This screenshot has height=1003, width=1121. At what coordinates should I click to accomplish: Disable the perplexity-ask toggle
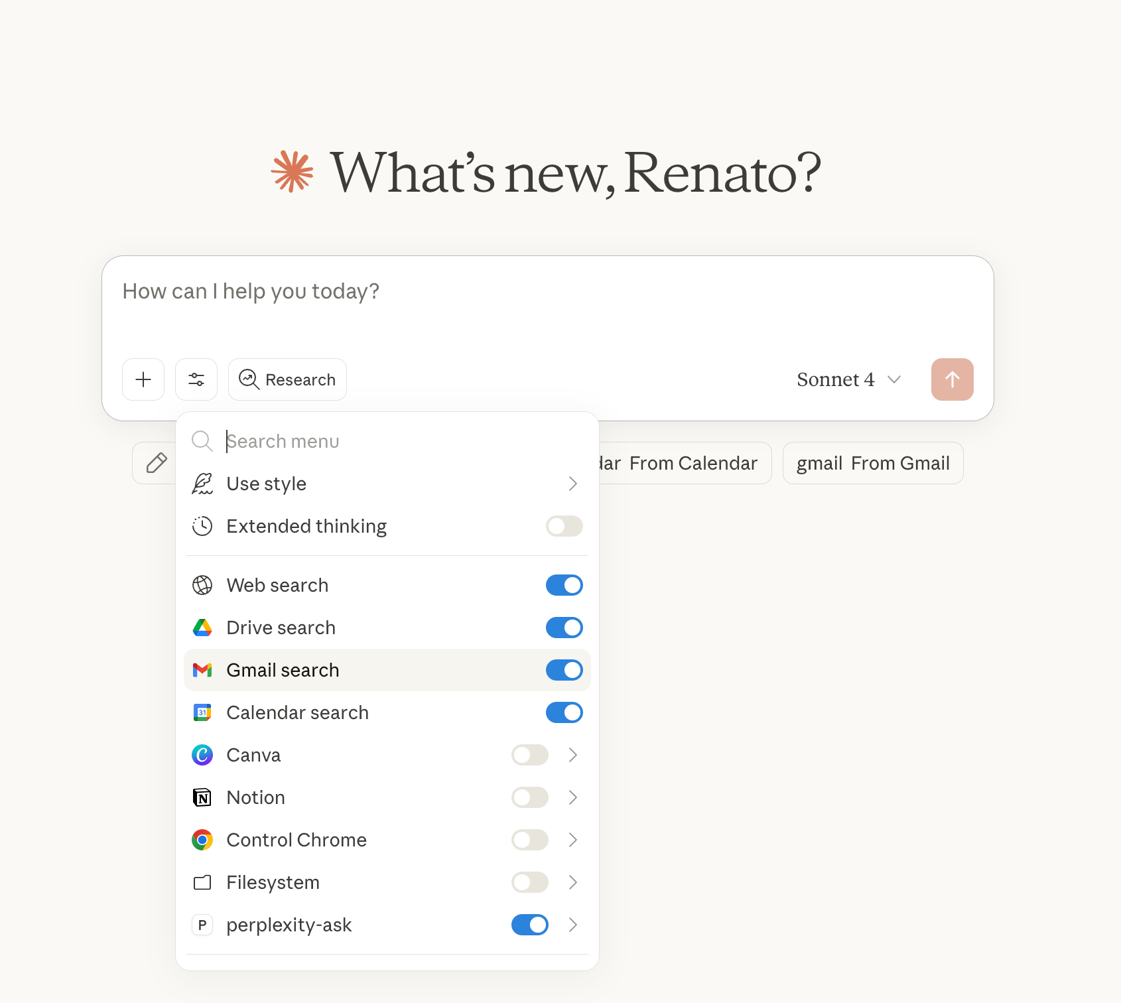(x=530, y=925)
